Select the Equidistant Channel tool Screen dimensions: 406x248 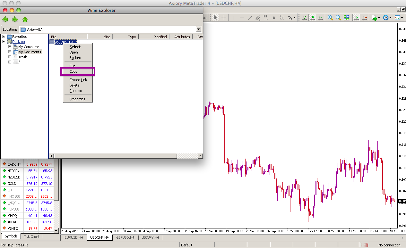258,18
